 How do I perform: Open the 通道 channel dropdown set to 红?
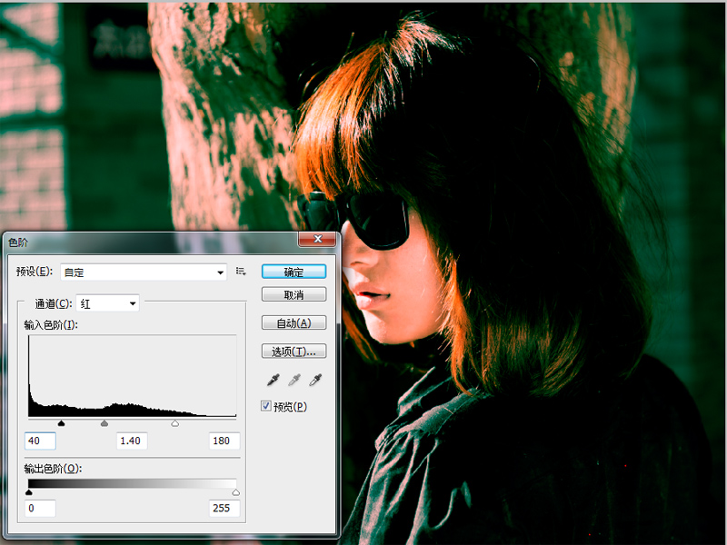[108, 303]
